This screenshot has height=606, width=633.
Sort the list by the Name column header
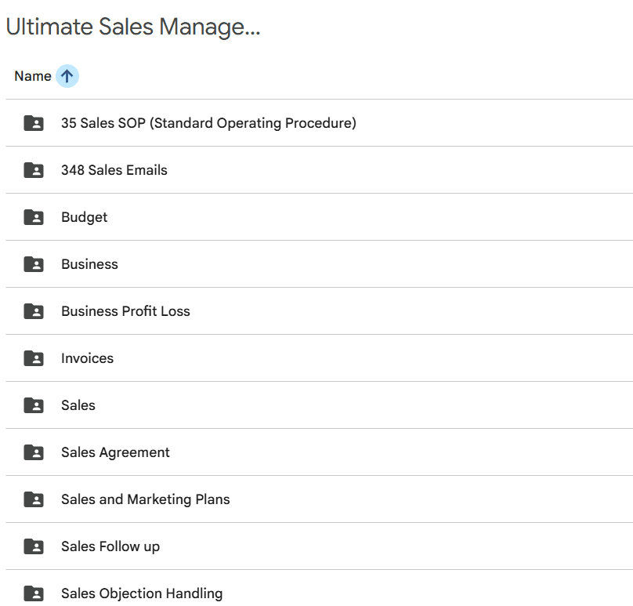(x=32, y=76)
